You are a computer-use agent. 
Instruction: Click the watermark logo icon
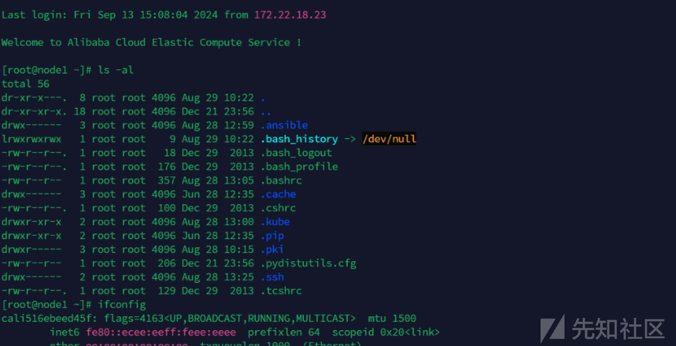pos(553,329)
